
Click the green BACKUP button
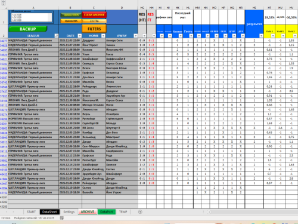(x=27, y=29)
